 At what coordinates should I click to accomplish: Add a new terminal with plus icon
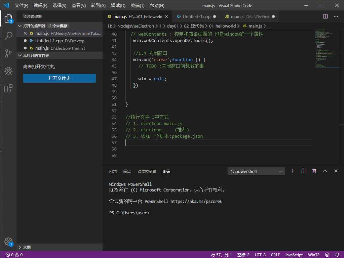[293, 171]
